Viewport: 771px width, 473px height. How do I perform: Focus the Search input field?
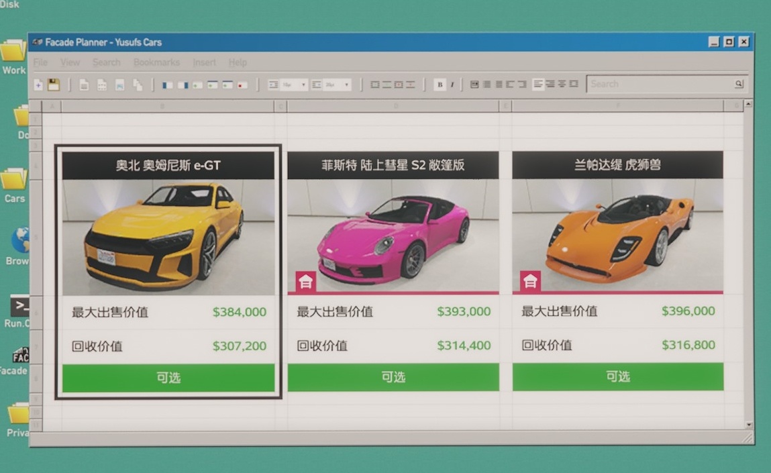[666, 84]
